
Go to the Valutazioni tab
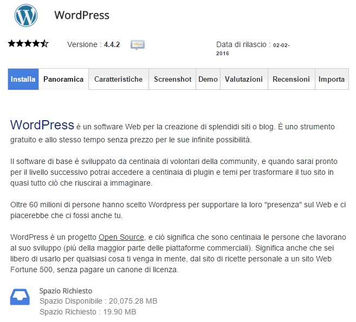click(x=244, y=79)
